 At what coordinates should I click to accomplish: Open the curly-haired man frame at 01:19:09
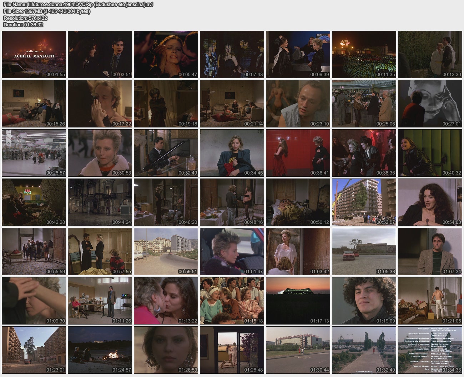tap(364, 301)
